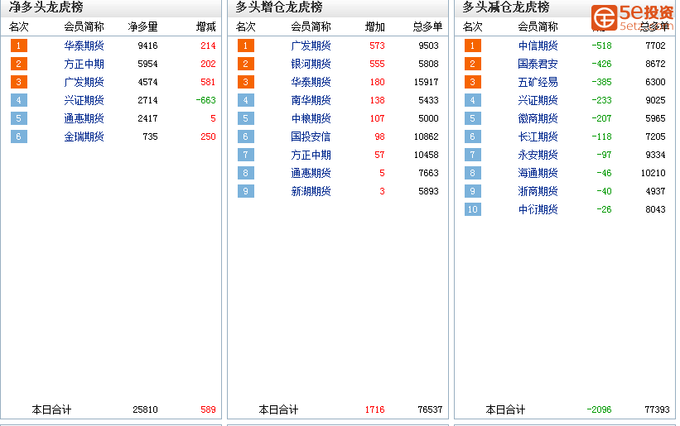Open 南华期货 member link

coord(311,100)
